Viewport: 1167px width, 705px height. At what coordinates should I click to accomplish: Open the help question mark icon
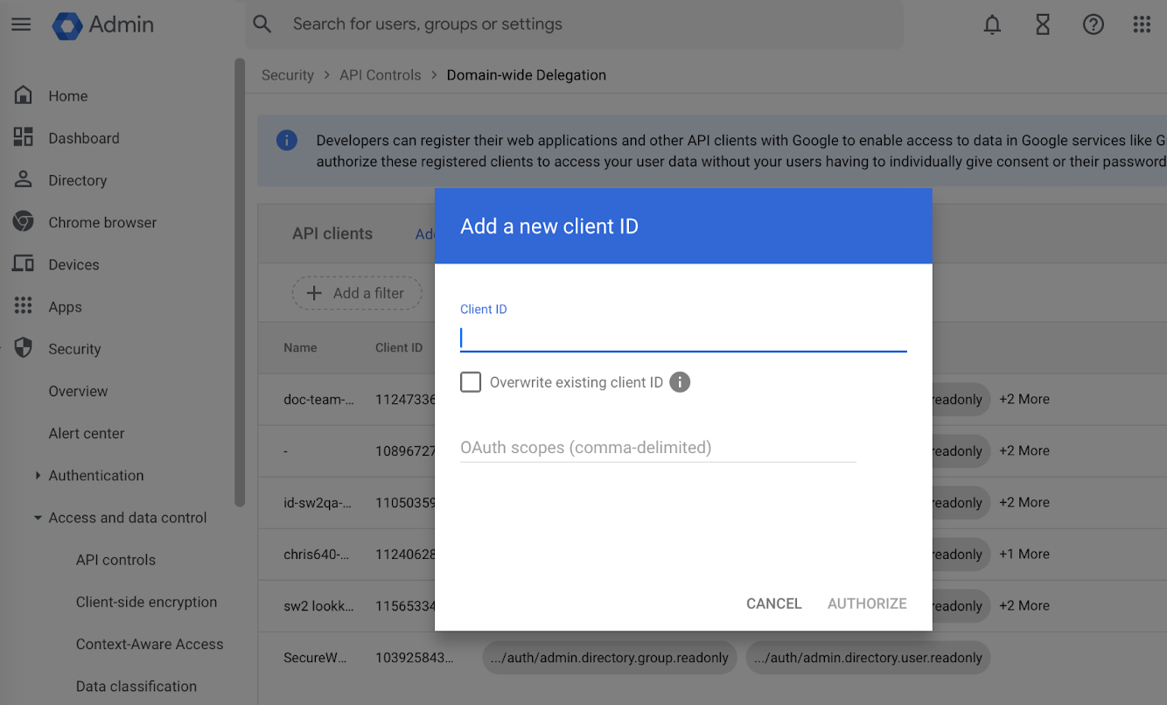tap(1093, 24)
